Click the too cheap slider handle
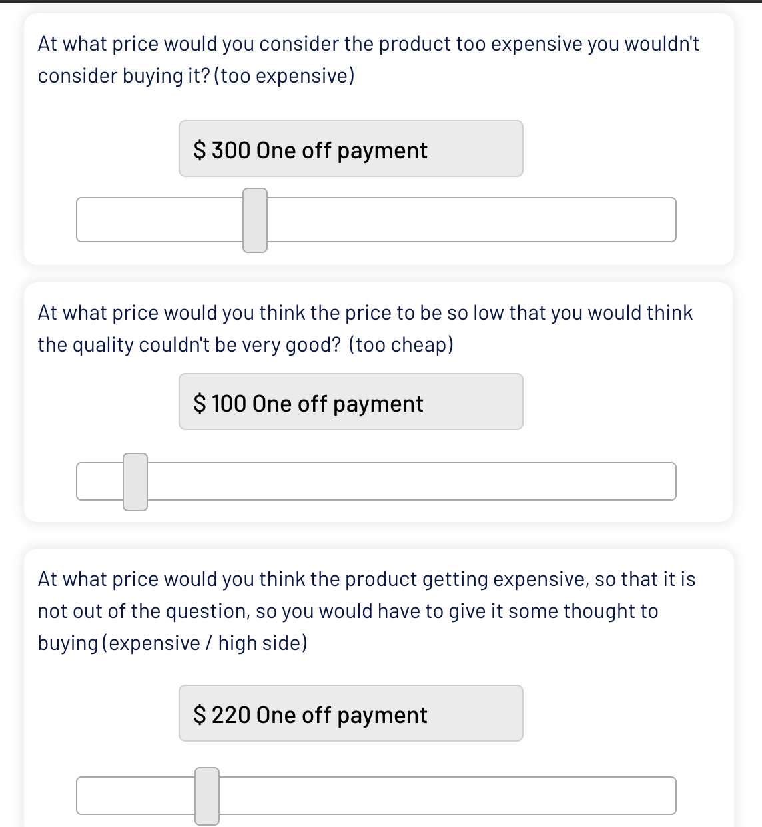 click(x=135, y=481)
